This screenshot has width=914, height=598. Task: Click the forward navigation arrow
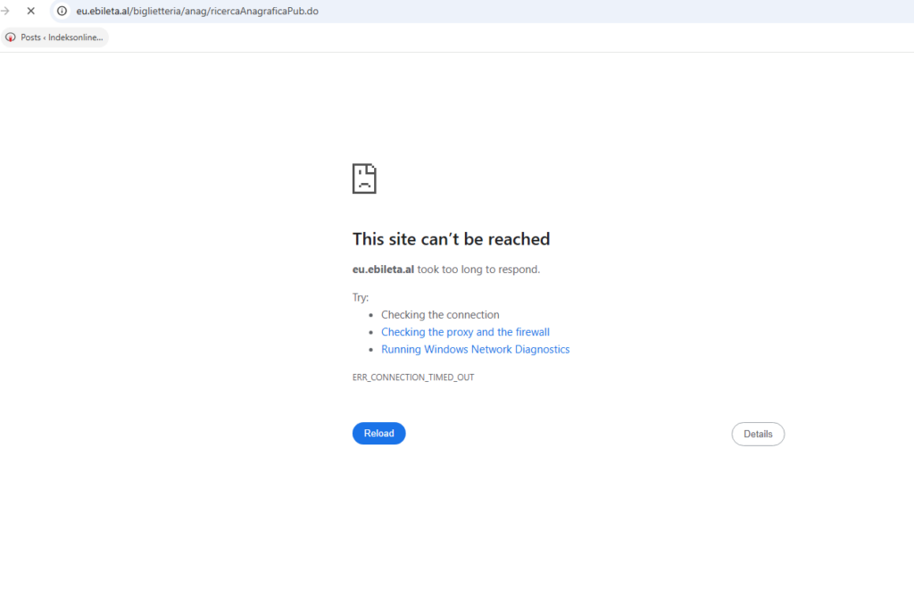(x=5, y=12)
